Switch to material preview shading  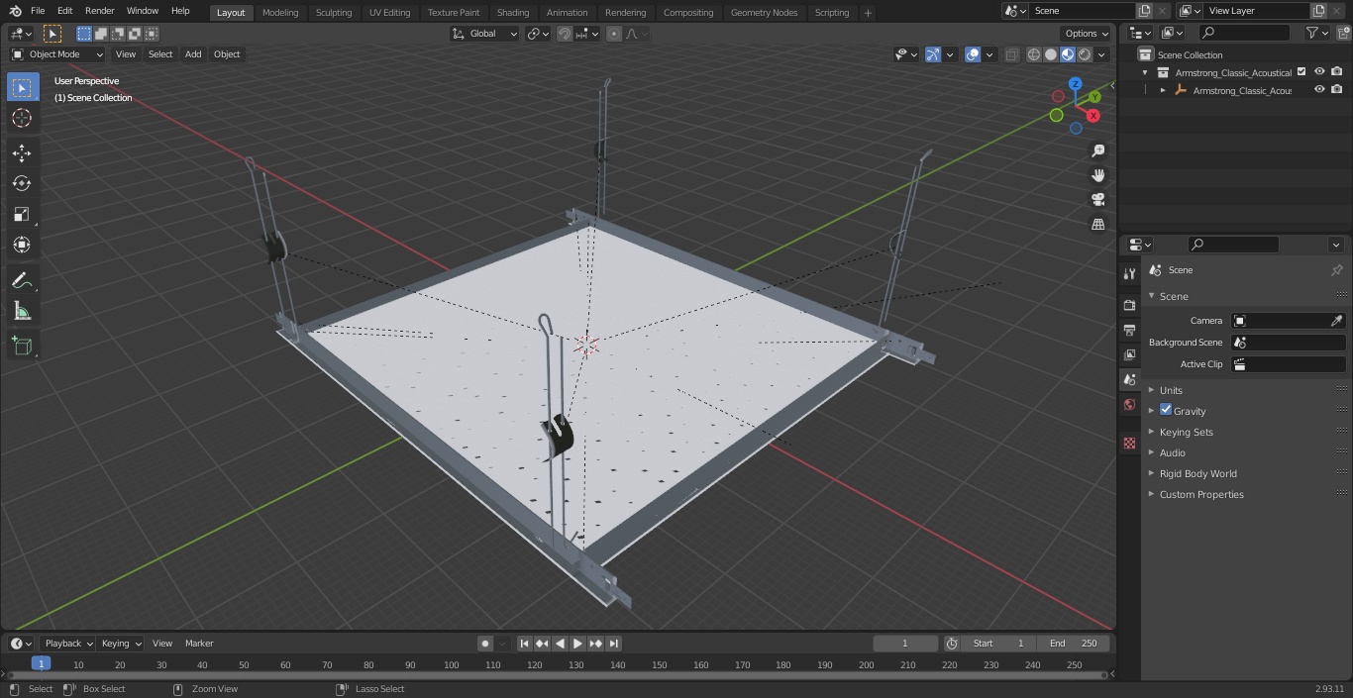(1068, 54)
